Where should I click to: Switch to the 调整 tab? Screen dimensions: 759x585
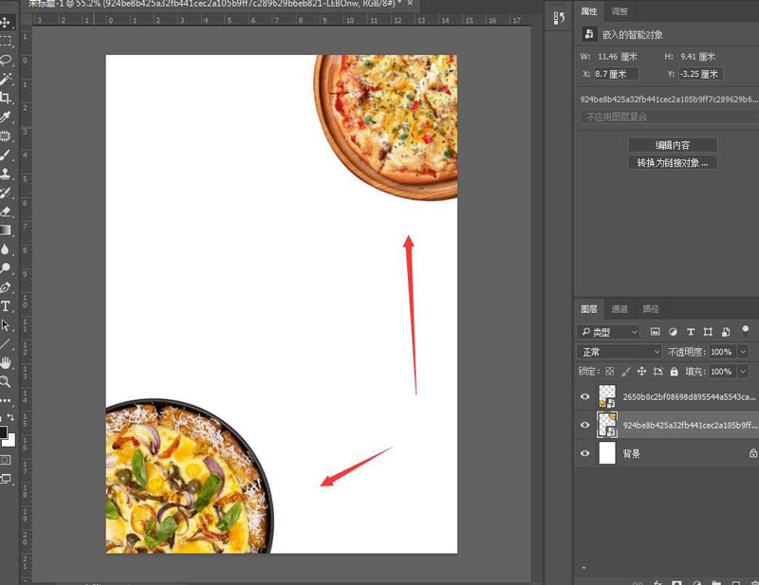pos(620,11)
